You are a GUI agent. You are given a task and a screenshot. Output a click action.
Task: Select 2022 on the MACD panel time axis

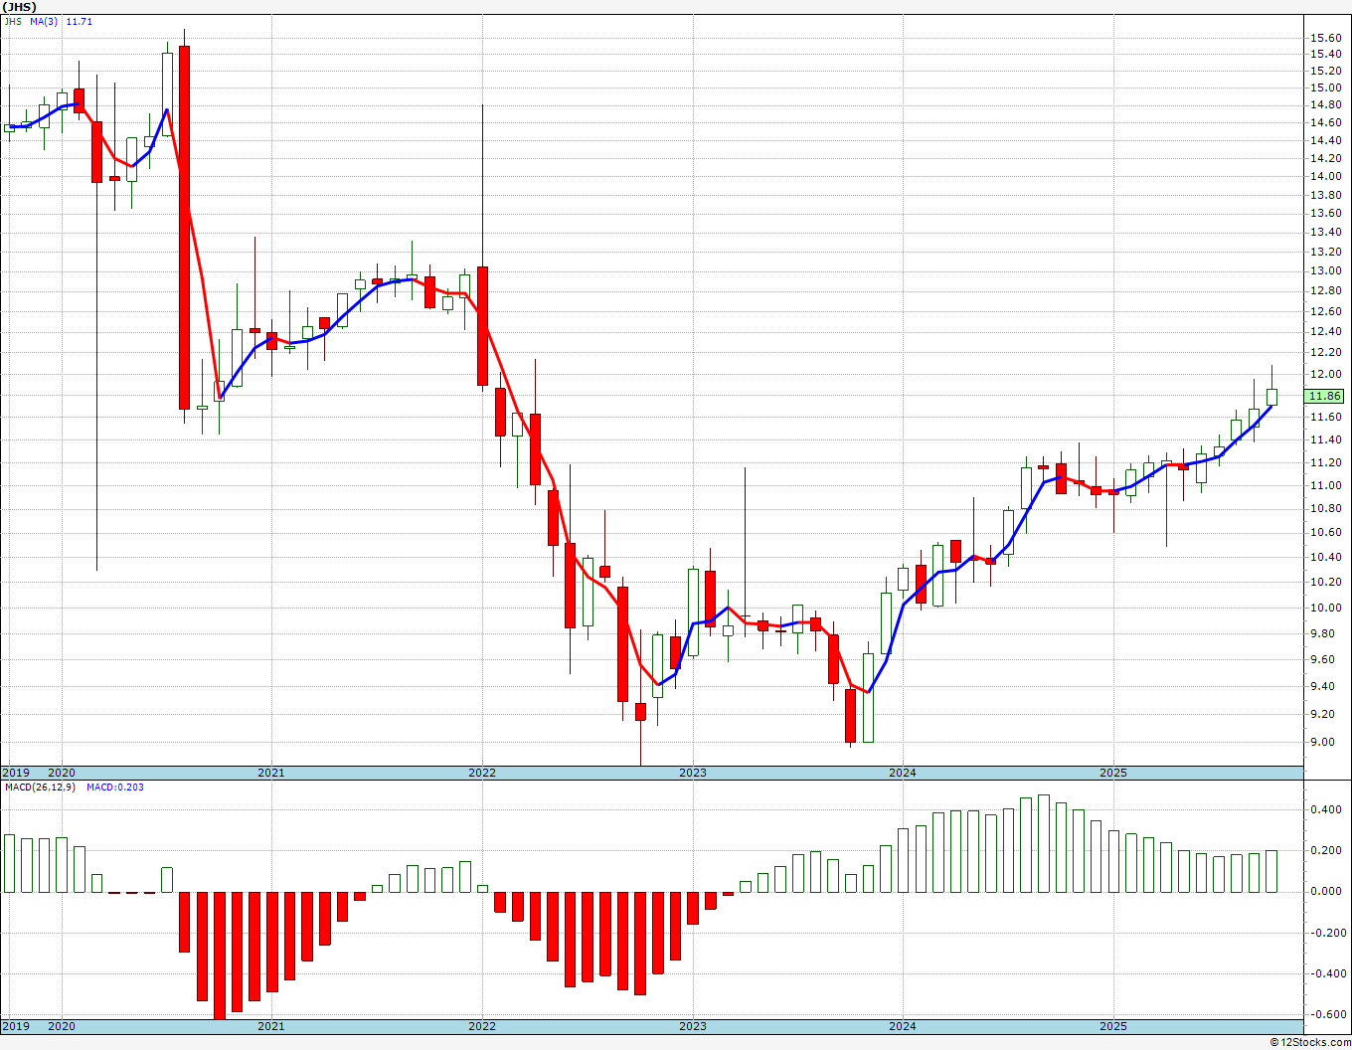(482, 1026)
